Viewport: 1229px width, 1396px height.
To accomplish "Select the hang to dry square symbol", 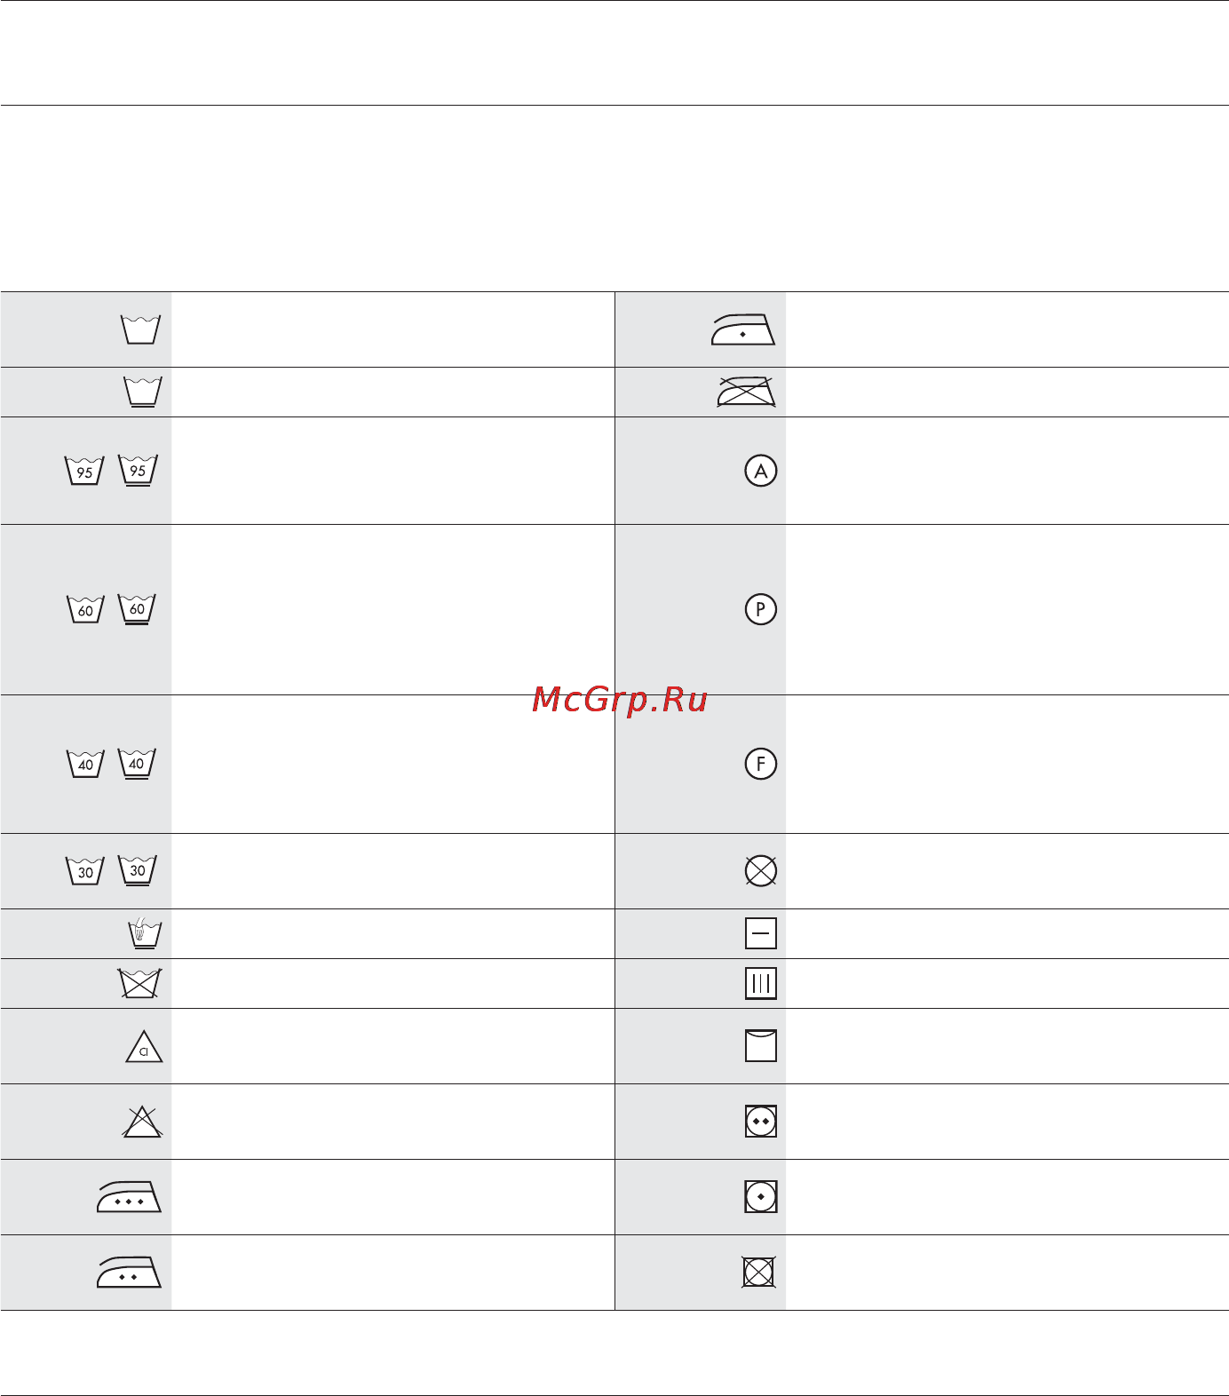I will click(761, 1046).
